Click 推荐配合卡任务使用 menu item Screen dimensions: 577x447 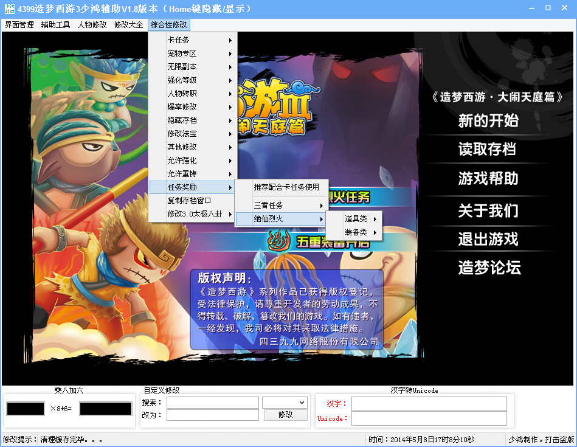click(x=282, y=187)
